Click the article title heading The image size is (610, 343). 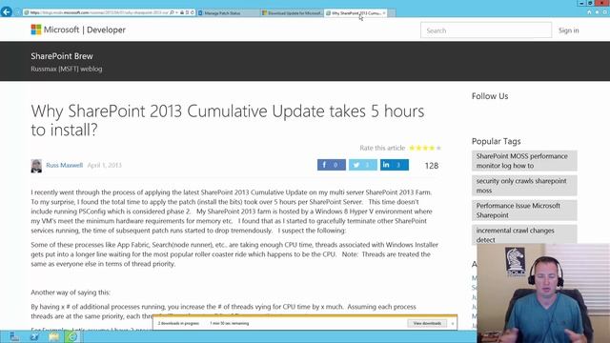click(x=228, y=121)
